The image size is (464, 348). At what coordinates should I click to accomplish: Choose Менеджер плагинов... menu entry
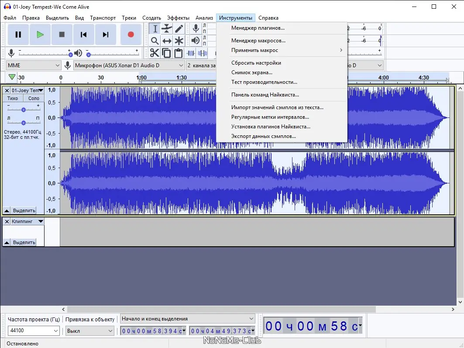282,28
